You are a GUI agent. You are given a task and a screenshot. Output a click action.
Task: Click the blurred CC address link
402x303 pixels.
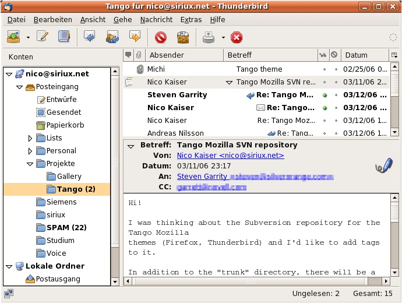pyautogui.click(x=211, y=188)
